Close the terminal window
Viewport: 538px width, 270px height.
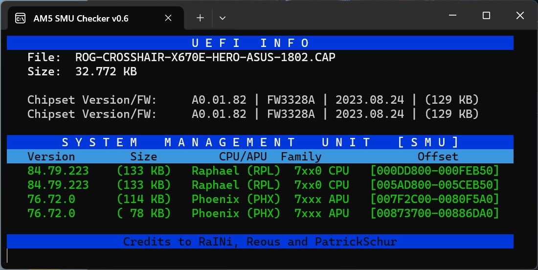pos(520,16)
